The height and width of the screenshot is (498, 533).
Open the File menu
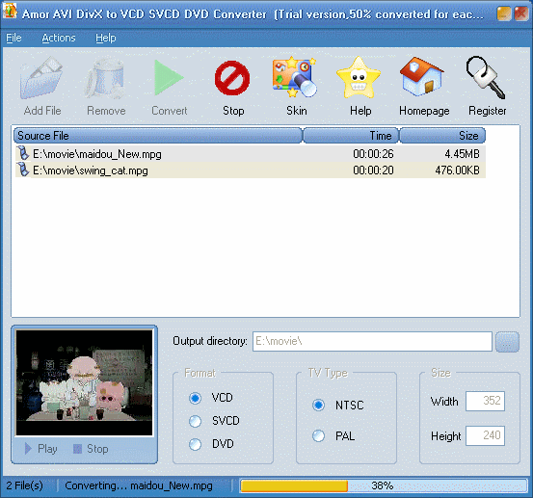pos(13,38)
